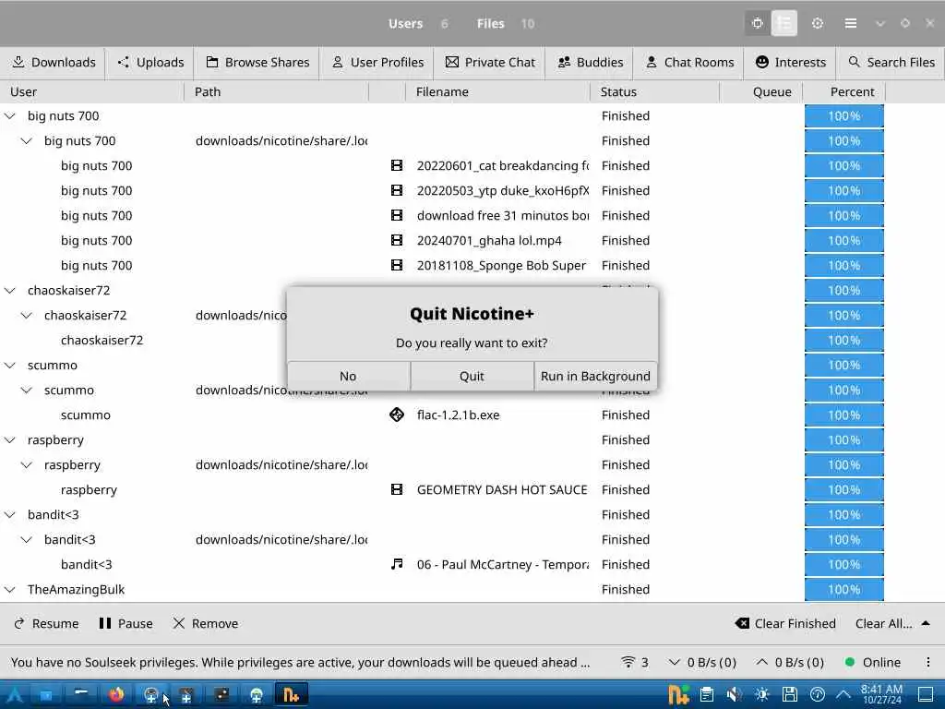945x709 pixels.
Task: Click video icon beside 20181108_Sponge Bob Super
Action: click(397, 265)
